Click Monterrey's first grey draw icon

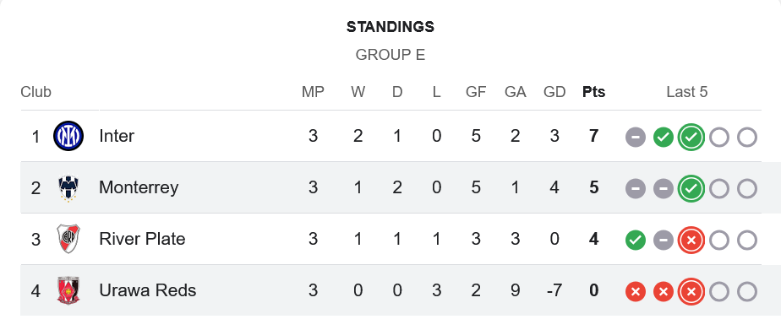pos(635,189)
